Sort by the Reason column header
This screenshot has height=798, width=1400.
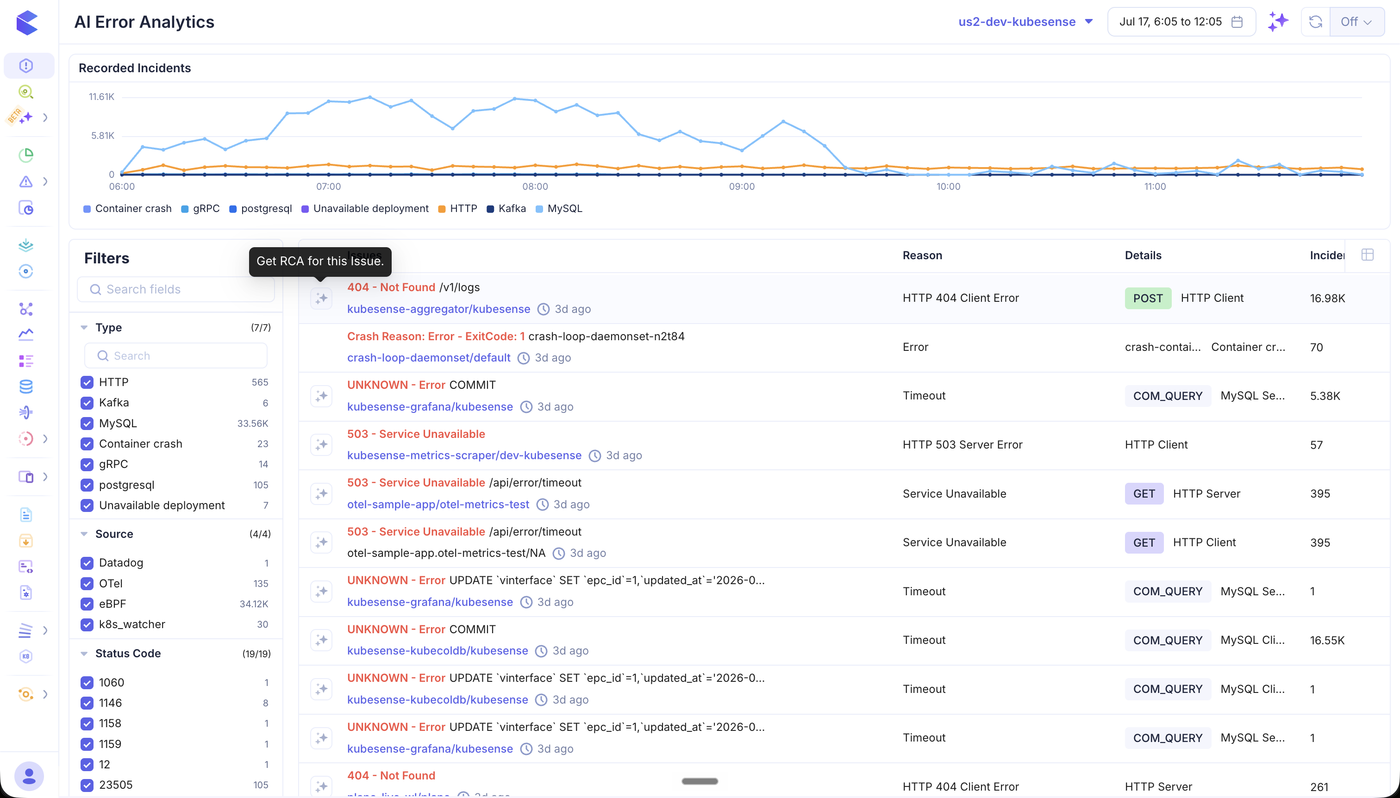click(x=922, y=256)
